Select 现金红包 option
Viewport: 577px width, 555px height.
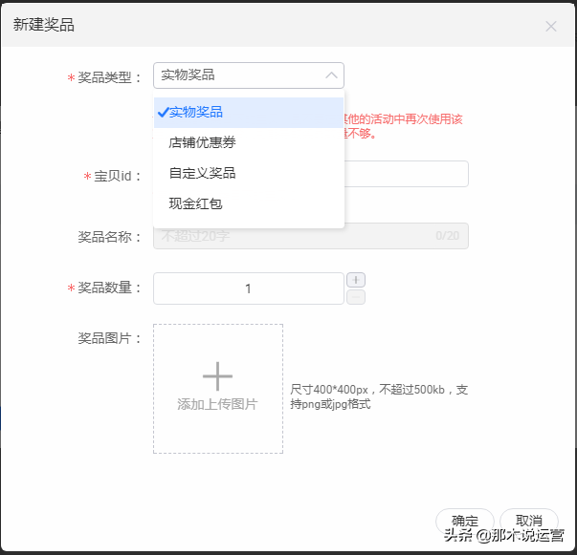point(249,203)
